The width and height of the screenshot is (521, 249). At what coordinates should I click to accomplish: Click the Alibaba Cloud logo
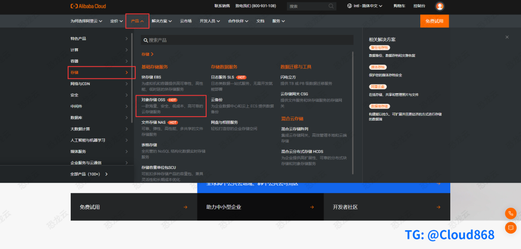[88, 6]
